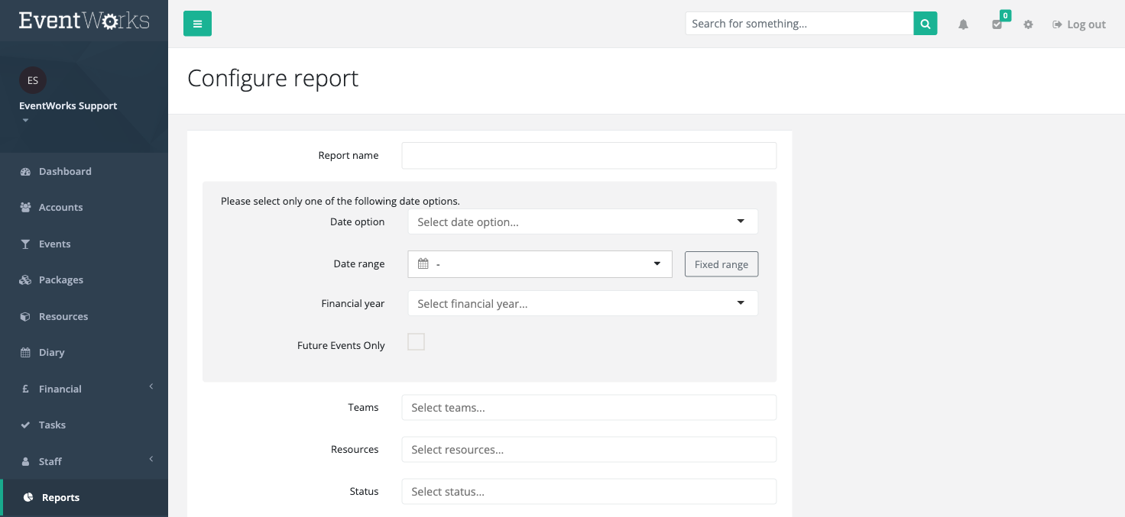Click the Resources cube icon
The image size is (1125, 517).
click(25, 317)
